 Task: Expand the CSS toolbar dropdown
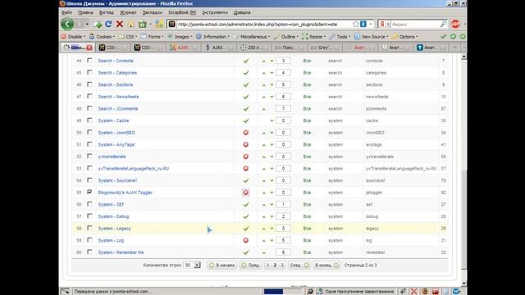tap(128, 36)
